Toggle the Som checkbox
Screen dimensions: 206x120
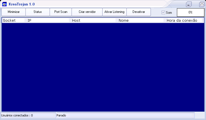pos(163,13)
